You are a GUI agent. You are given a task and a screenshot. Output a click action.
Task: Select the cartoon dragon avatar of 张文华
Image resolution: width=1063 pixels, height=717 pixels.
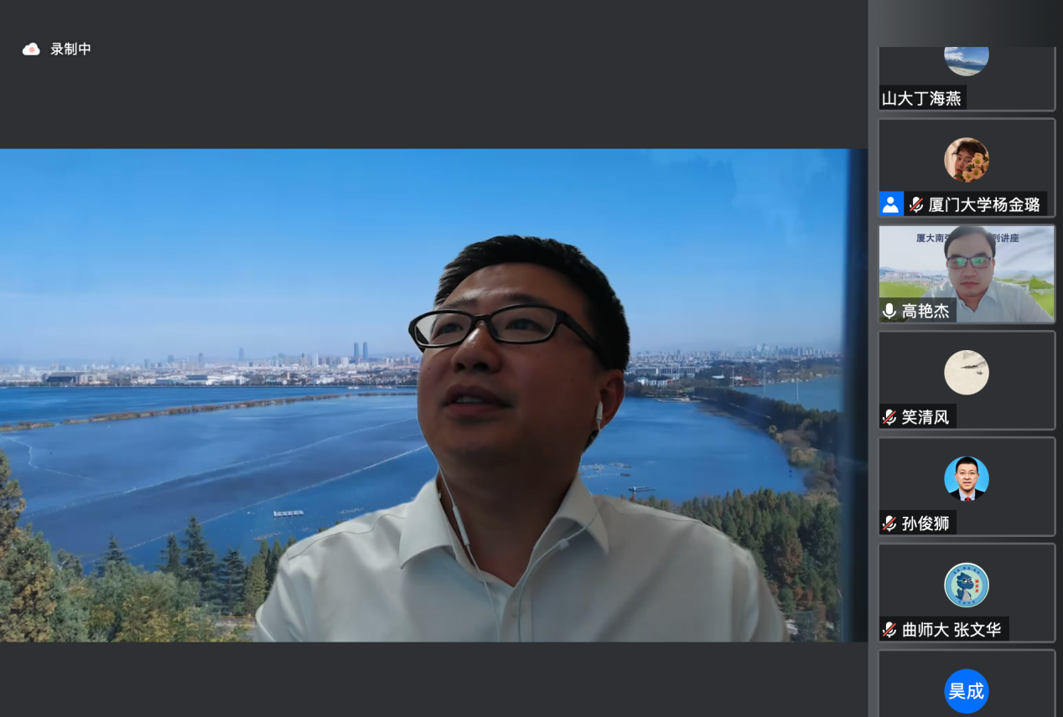pyautogui.click(x=966, y=585)
